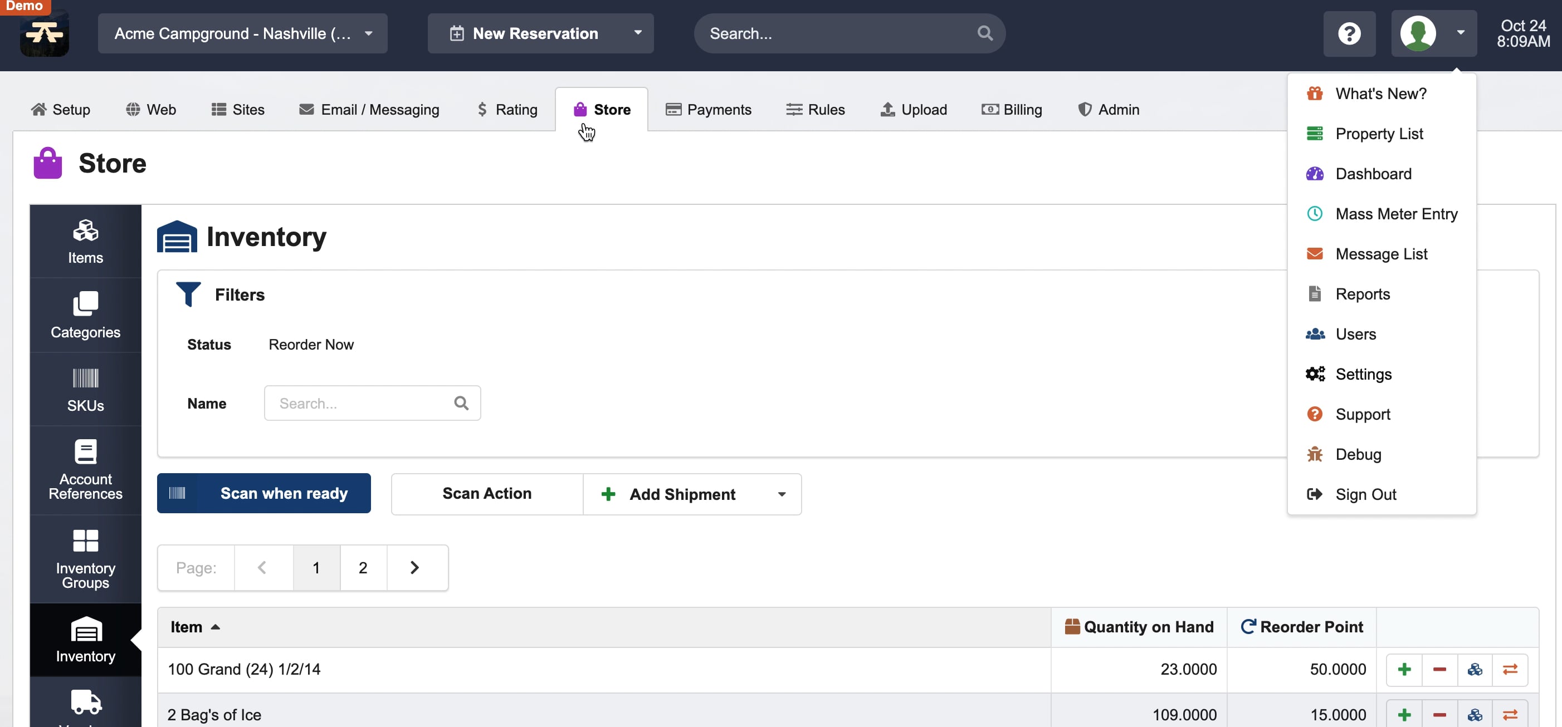
Task: Open Categories in the store sidebar
Action: 85,316
